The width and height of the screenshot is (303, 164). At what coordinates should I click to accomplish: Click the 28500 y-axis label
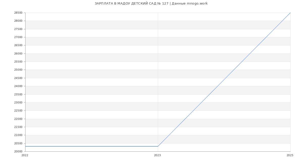pyautogui.click(x=18, y=13)
